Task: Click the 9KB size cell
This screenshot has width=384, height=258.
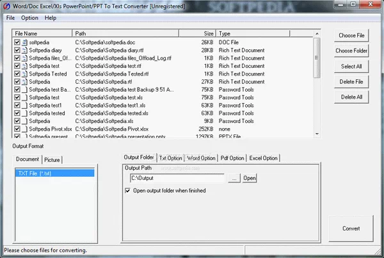Action: [x=209, y=121]
